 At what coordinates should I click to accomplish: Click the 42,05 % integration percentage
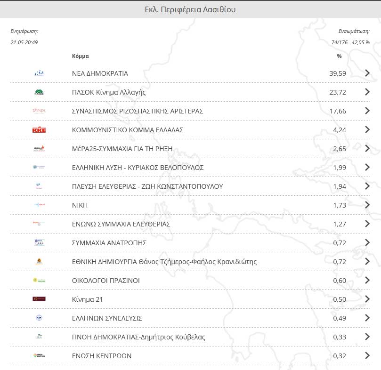tap(361, 42)
